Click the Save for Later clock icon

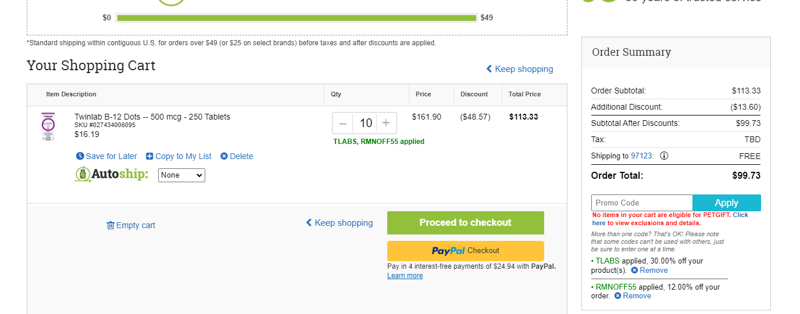coord(80,156)
